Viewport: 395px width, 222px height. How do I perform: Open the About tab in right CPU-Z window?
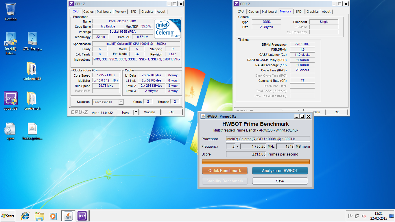pos(326,12)
